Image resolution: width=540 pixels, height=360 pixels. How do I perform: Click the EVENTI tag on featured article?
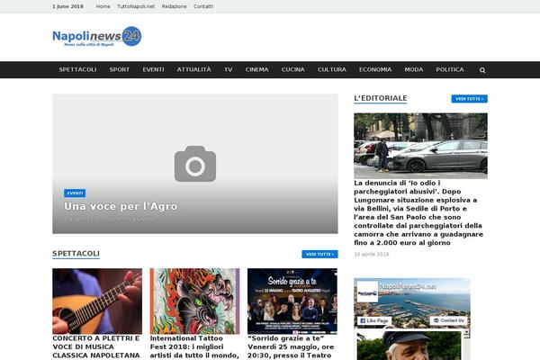pos(75,193)
